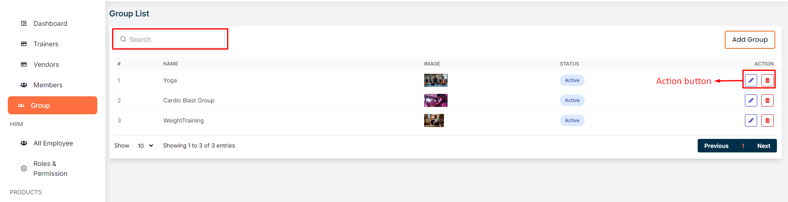Edit the Cardio Blast Group row
This screenshot has width=788, height=202.
751,100
